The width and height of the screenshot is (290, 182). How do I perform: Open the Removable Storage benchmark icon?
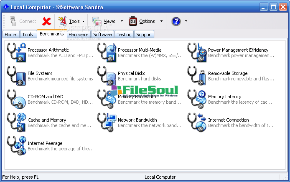coord(197,76)
